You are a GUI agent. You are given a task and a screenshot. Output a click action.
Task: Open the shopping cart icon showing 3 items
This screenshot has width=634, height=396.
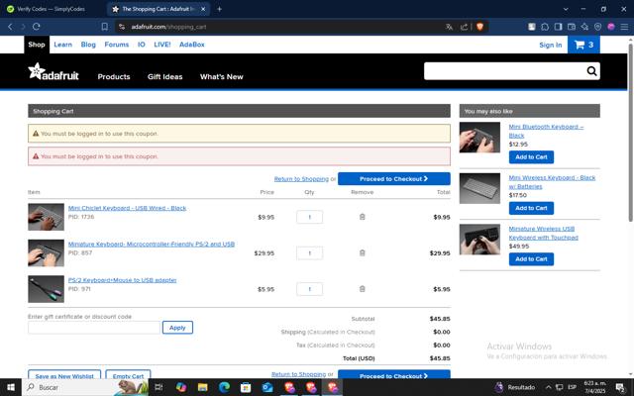click(x=583, y=45)
